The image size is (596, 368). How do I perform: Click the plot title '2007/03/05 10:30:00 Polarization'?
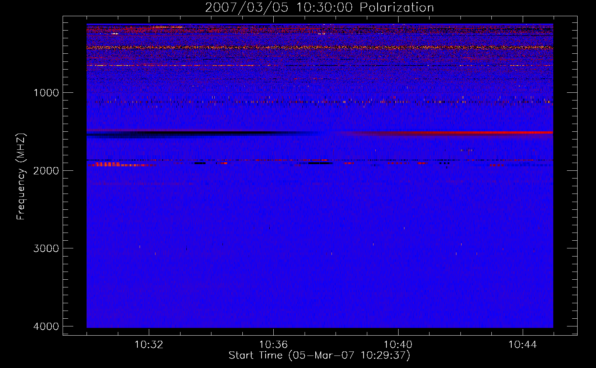[x=319, y=8]
